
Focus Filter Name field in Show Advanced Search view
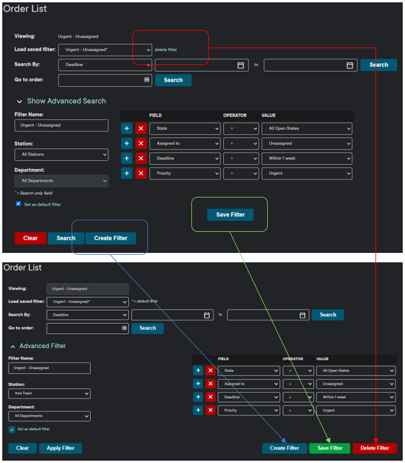pyautogui.click(x=61, y=125)
